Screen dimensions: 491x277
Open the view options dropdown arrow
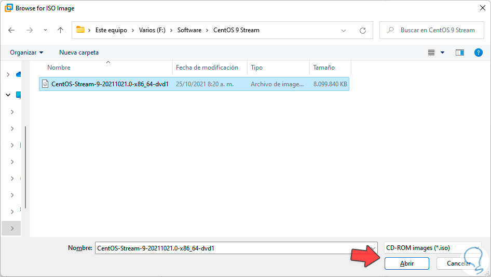(442, 52)
